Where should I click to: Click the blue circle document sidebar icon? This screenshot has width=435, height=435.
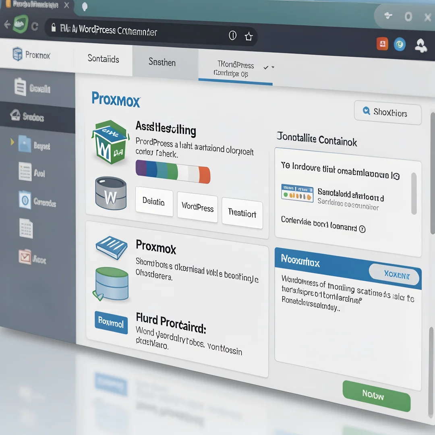point(25,199)
